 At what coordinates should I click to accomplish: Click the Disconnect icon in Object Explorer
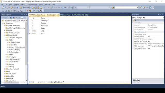point(14,18)
